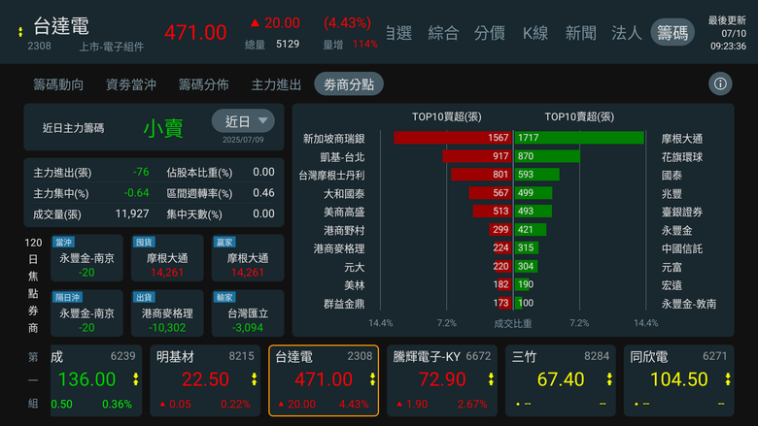Viewport: 758px width, 426px height.
Task: Select broker 永豐金-敦南 in sell list
Action: point(689,304)
